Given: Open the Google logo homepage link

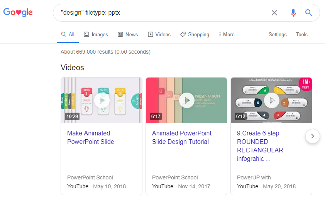Looking at the screenshot, I should (x=18, y=12).
